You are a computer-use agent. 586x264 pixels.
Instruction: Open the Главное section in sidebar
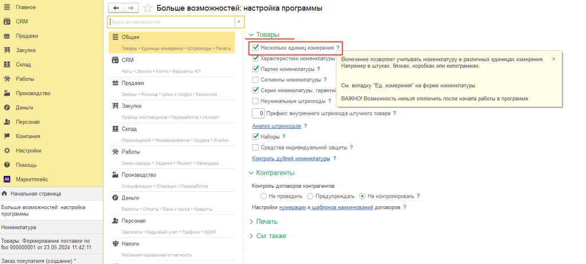point(26,7)
